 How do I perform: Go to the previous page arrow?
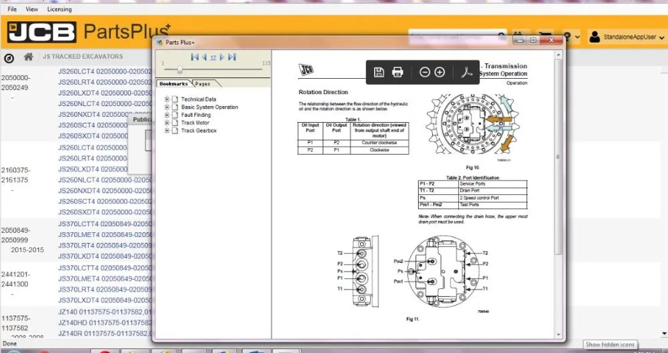204,57
